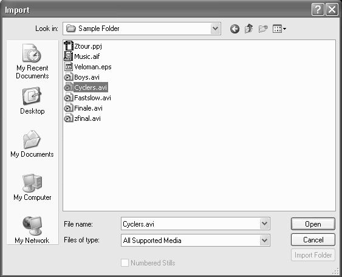Open My Recent Documents in places bar
The height and width of the screenshot is (277, 342).
pos(32,62)
